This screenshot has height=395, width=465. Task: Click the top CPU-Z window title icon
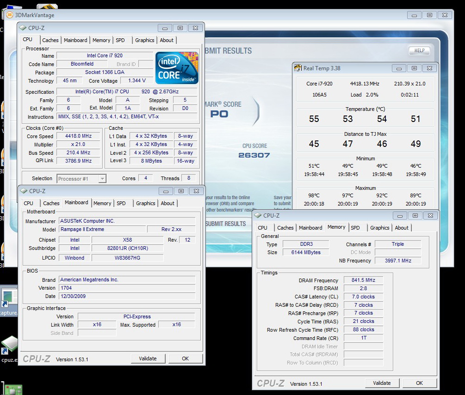tap(23, 28)
